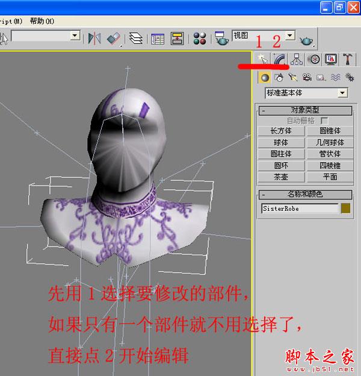Click the 长方体 button
The image size is (361, 376).
(281, 131)
